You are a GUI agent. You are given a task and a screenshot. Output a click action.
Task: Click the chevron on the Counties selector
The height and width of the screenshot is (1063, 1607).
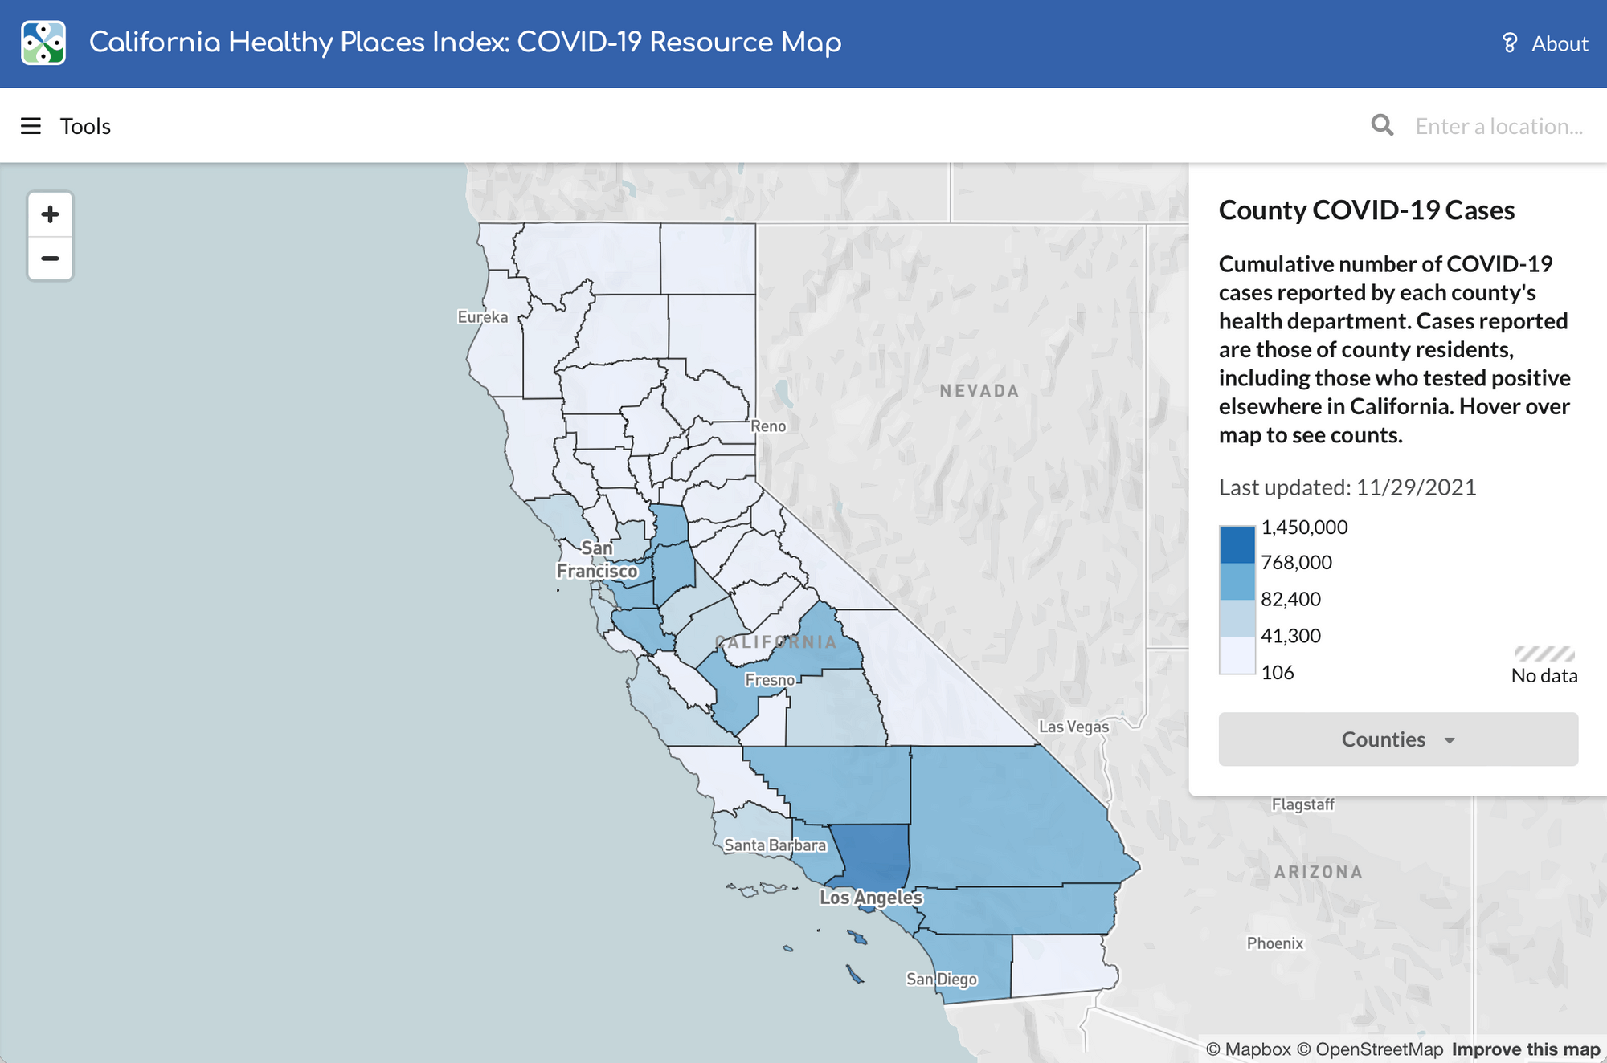(x=1450, y=740)
